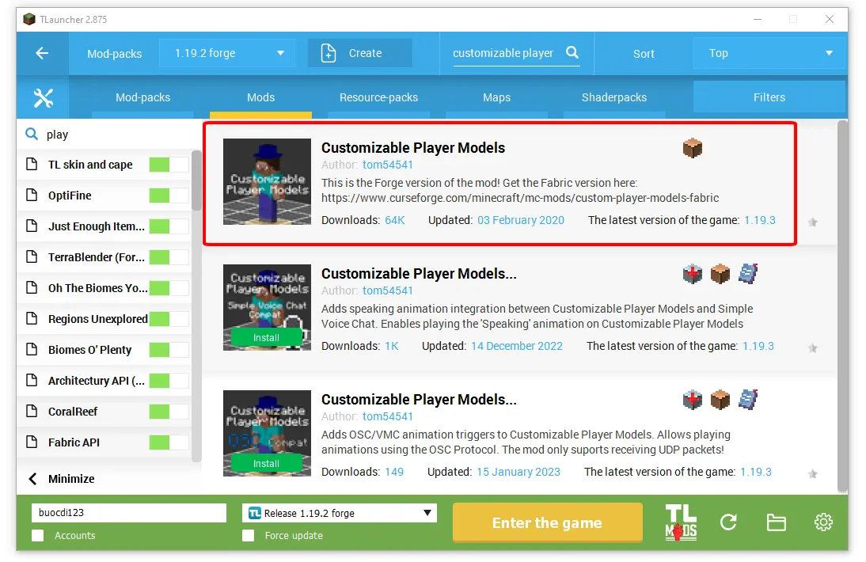Open the game folder icon

(776, 522)
